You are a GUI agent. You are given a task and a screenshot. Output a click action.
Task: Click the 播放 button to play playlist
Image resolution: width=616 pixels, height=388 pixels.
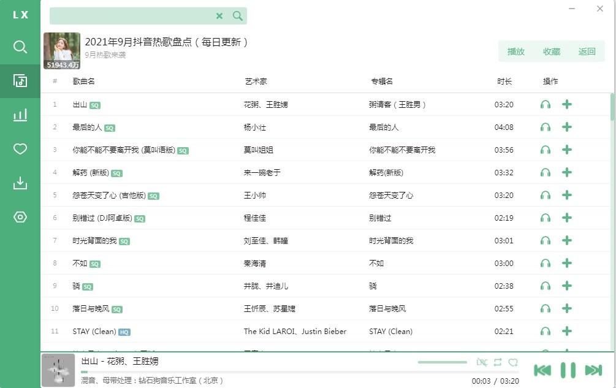(x=516, y=51)
